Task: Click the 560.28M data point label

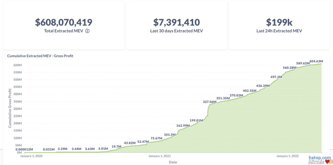Action: [x=290, y=68]
